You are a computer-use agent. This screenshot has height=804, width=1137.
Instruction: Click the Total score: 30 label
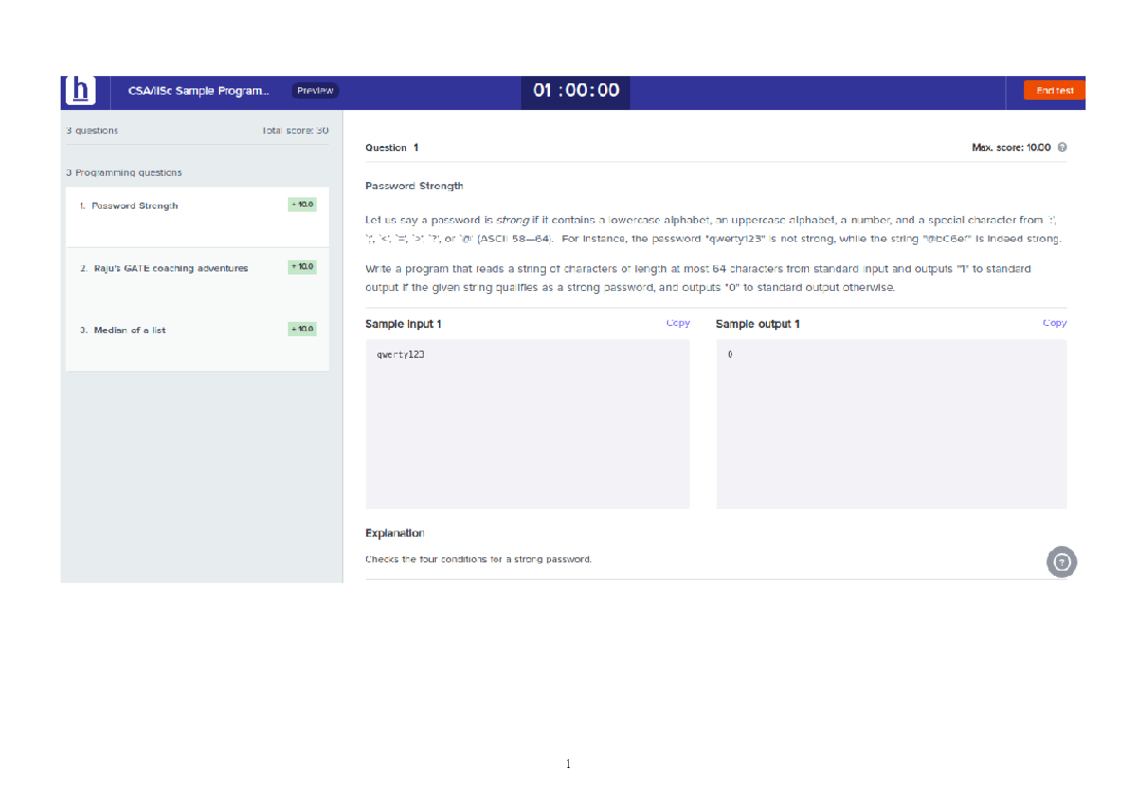click(x=296, y=130)
